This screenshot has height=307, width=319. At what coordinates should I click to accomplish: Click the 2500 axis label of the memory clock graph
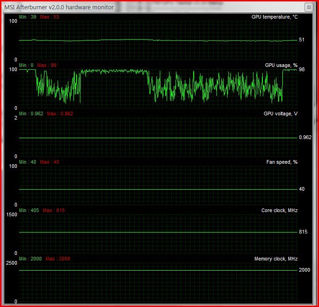[x=12, y=263]
